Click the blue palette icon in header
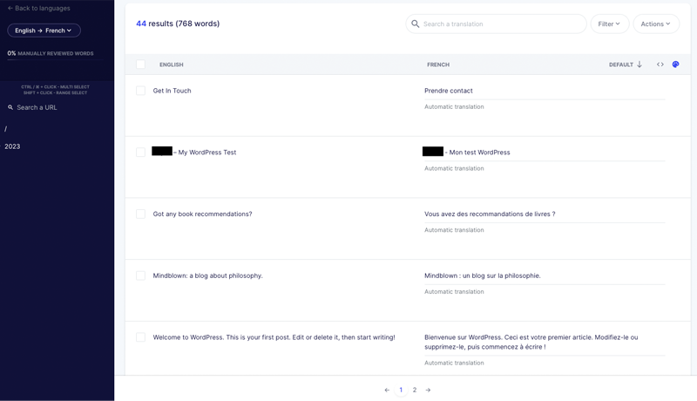 [676, 65]
